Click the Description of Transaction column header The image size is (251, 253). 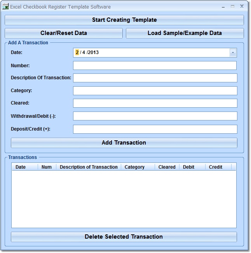pyautogui.click(x=89, y=167)
